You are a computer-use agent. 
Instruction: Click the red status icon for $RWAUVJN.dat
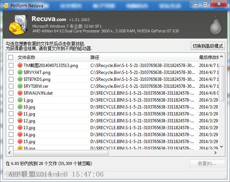click(20, 93)
